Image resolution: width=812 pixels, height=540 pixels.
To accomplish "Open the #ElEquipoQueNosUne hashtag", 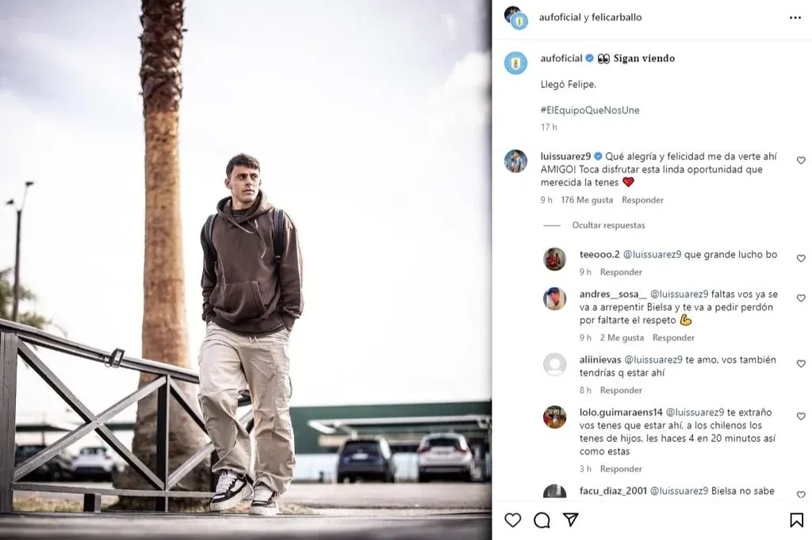I will click(589, 110).
